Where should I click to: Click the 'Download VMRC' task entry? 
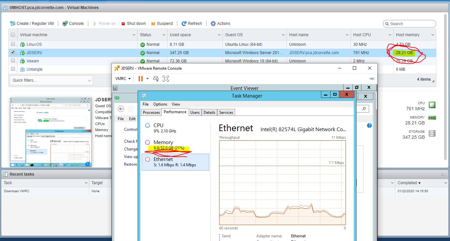pos(17,191)
